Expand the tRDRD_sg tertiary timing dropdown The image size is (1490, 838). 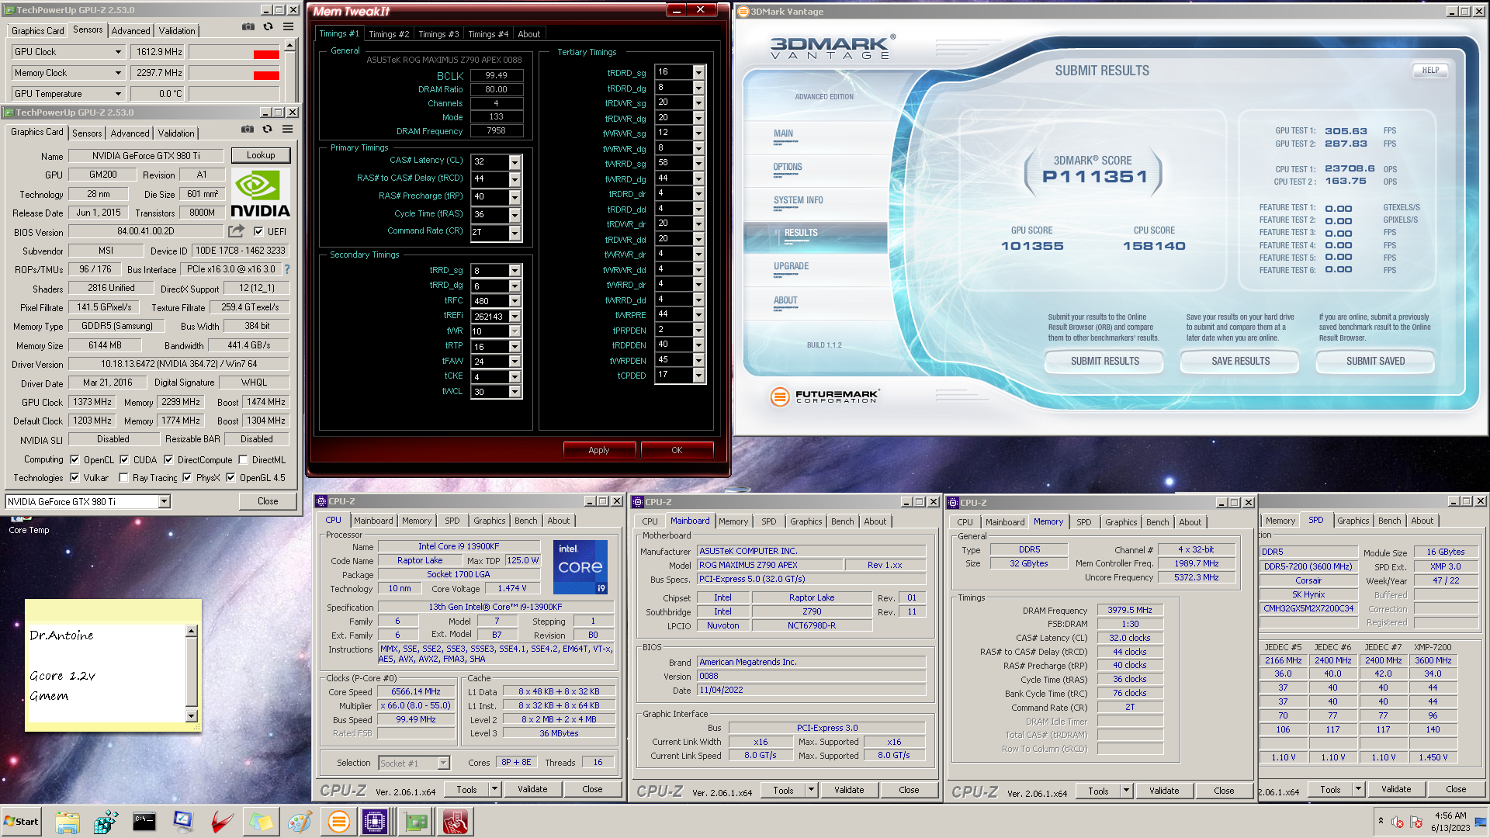coord(698,72)
